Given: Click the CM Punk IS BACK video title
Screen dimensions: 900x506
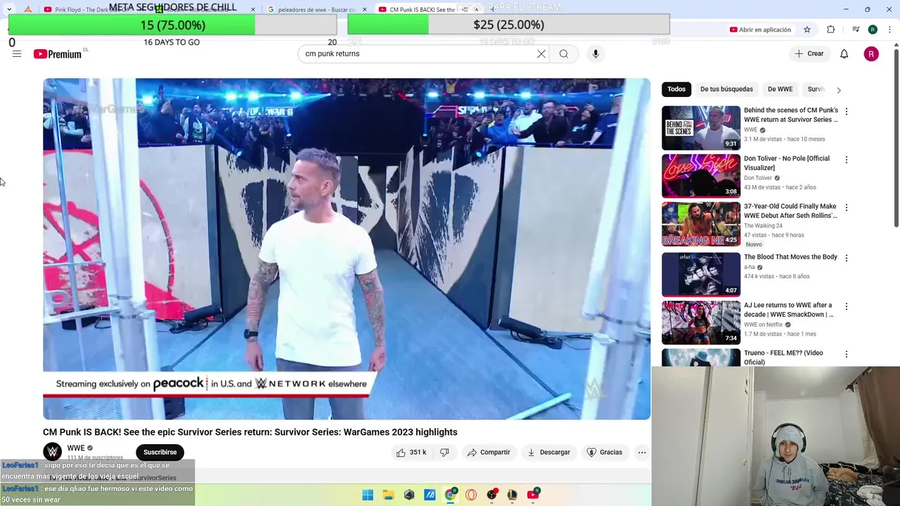Looking at the screenshot, I should (250, 432).
